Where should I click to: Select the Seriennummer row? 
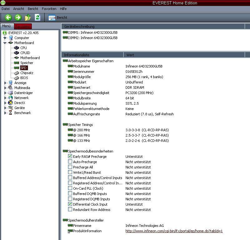(105, 72)
